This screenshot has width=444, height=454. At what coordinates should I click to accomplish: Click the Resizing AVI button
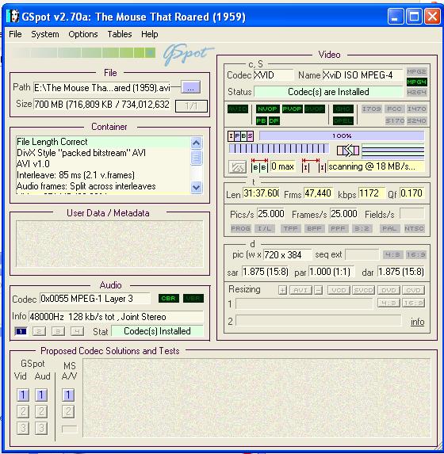point(300,290)
